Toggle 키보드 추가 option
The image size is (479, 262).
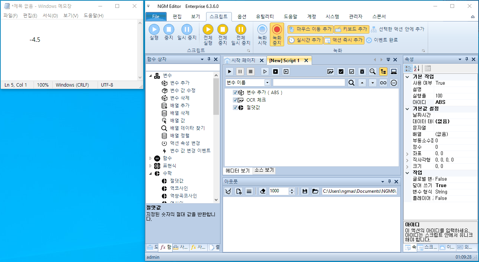(351, 29)
